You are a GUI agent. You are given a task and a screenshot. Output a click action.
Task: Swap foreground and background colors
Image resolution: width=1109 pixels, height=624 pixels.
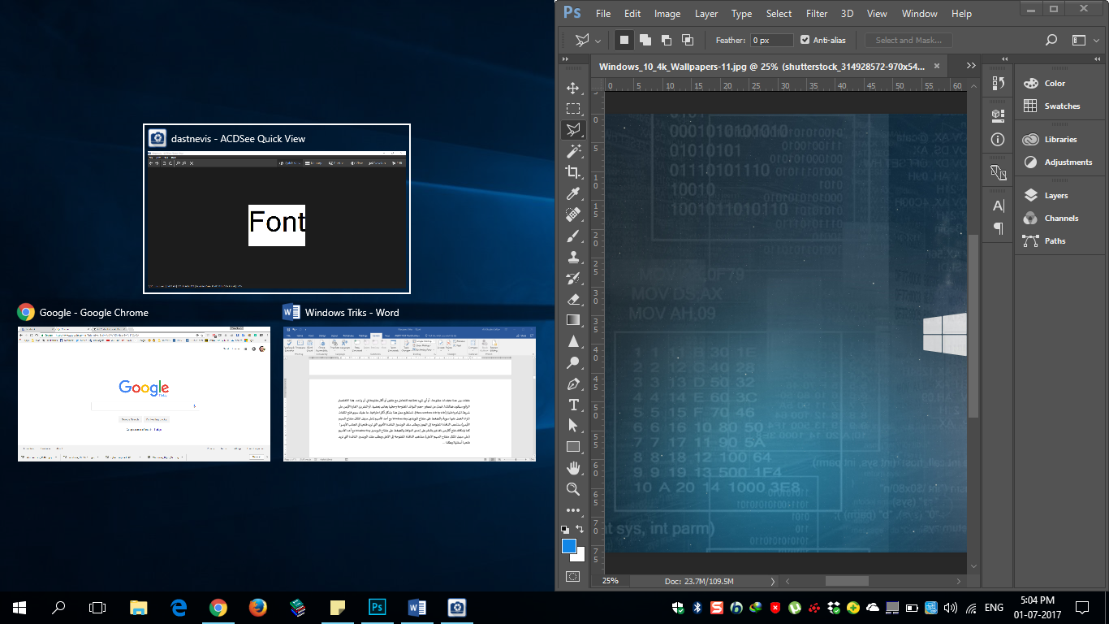pos(580,529)
